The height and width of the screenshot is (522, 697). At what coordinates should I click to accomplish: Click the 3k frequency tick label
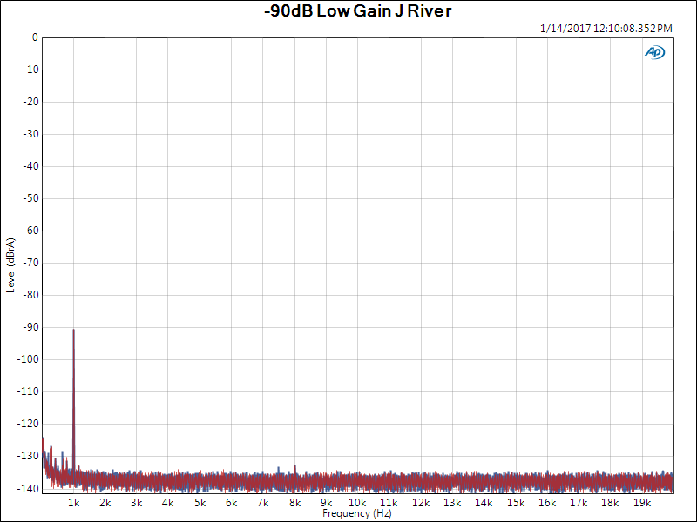137,503
